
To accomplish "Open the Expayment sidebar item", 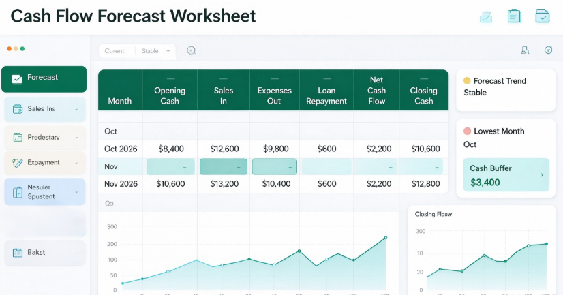I will tap(45, 163).
